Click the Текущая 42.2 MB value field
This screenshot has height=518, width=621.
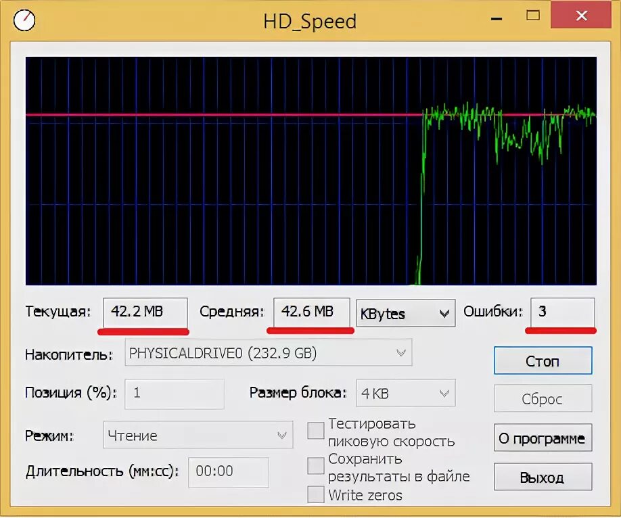(145, 312)
